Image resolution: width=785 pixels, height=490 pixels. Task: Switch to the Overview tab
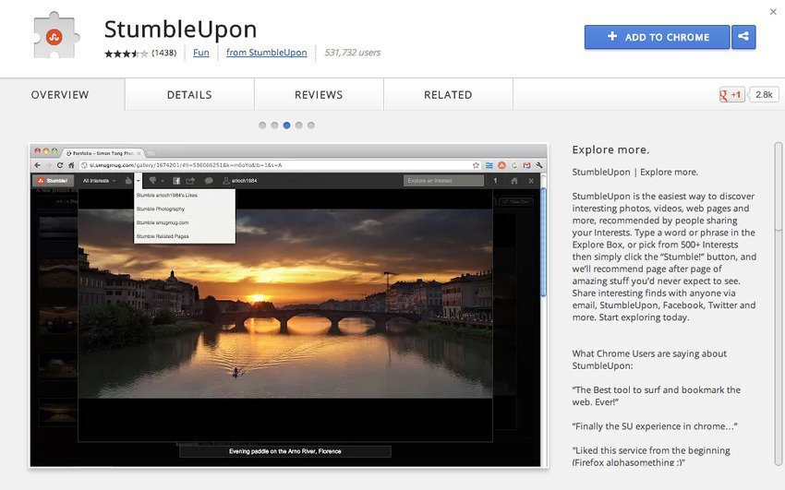[60, 94]
